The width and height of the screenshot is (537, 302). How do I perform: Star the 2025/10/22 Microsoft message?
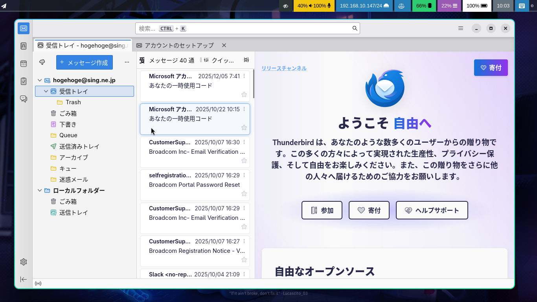click(x=244, y=127)
